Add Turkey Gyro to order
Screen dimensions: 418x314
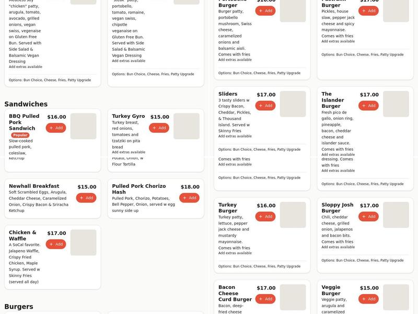159,128
